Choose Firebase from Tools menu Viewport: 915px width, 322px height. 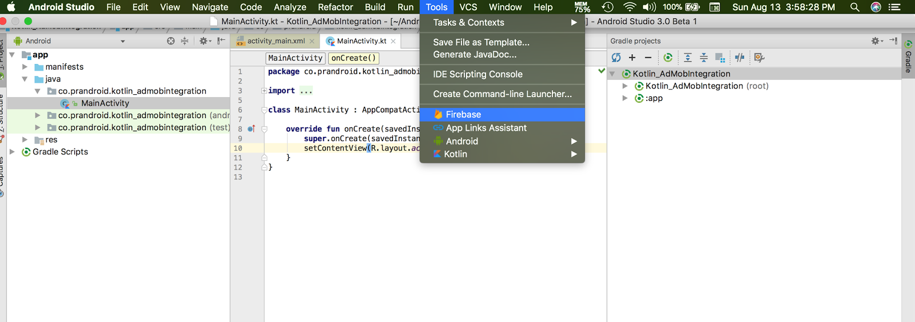(x=502, y=115)
